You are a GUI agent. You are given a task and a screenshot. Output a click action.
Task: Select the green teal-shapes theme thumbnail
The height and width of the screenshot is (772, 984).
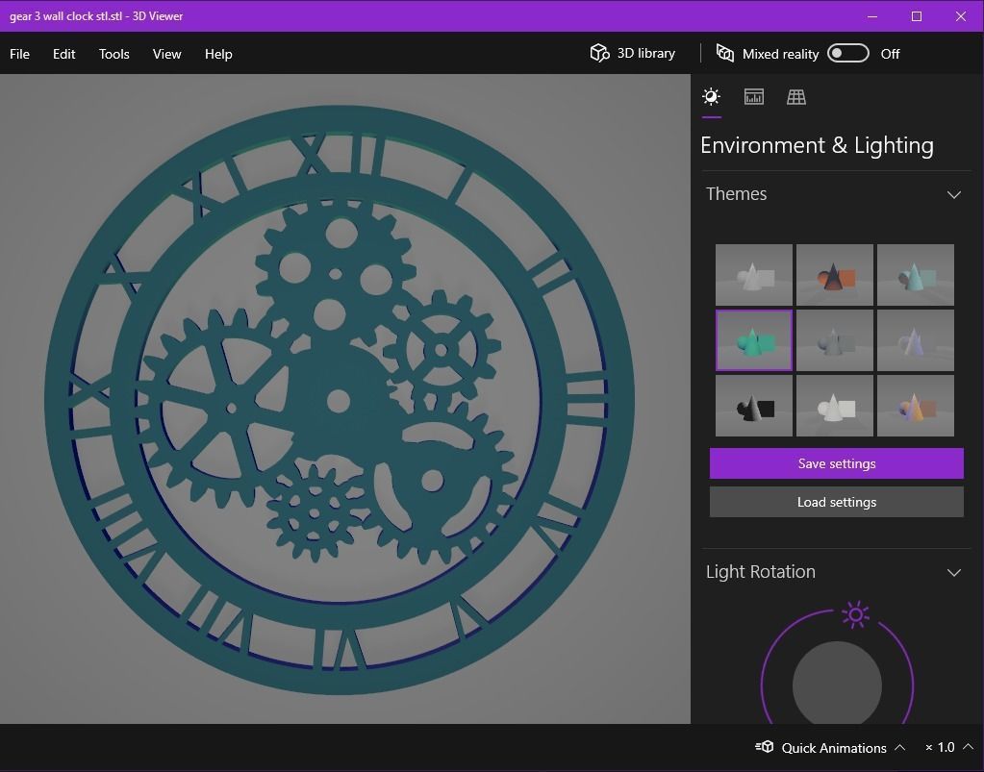(x=753, y=339)
